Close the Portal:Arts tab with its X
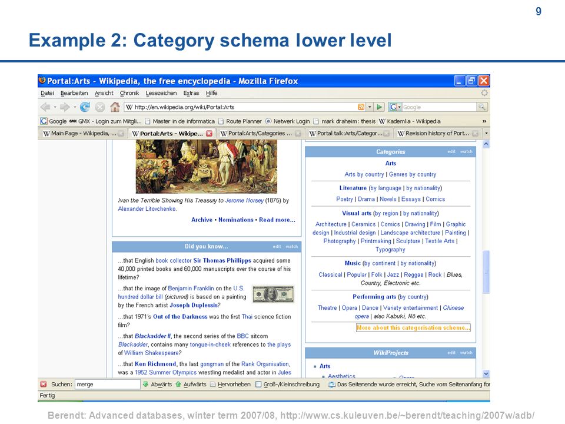565x424 pixels. (209, 134)
